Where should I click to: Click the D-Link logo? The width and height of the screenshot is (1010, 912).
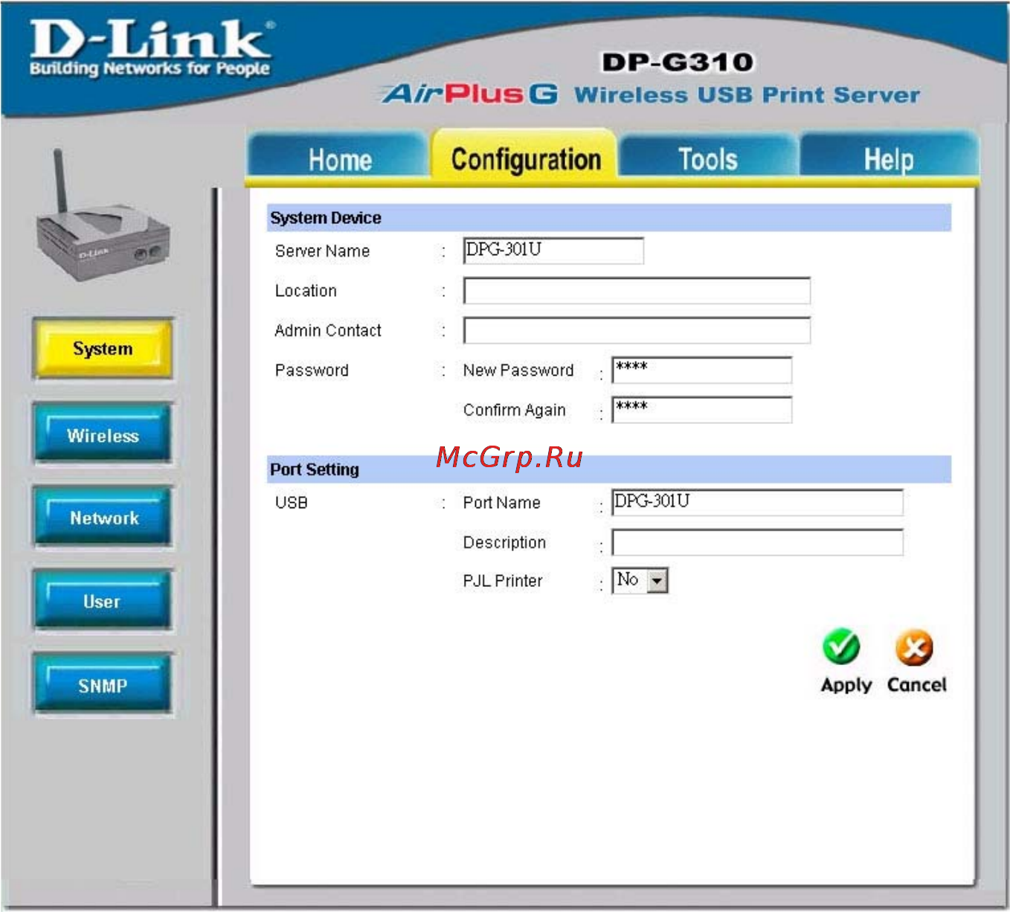point(151,48)
